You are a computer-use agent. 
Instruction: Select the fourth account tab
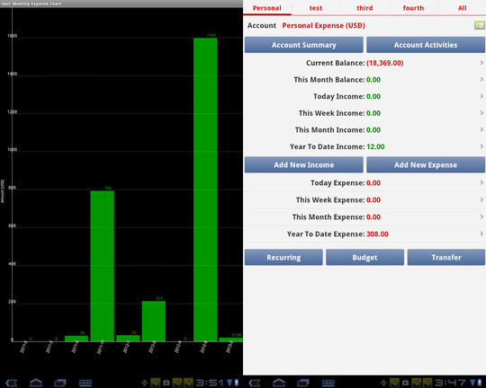click(413, 8)
